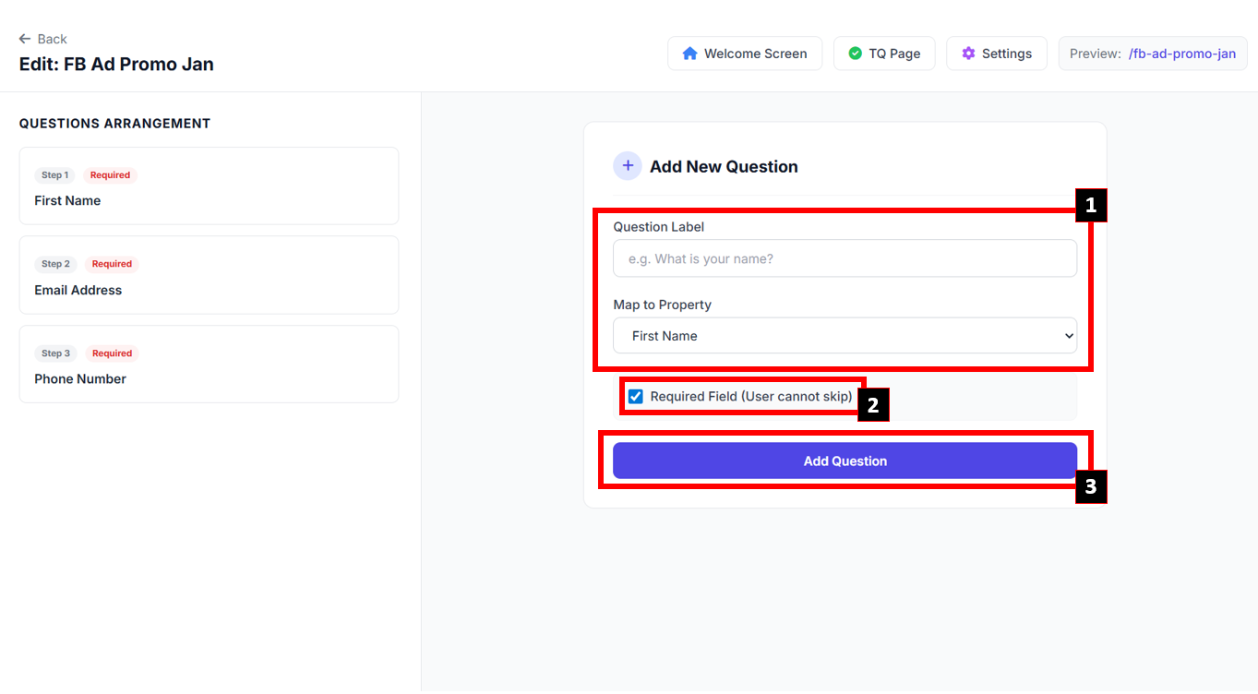1258x694 pixels.
Task: Open Settings from the top bar
Action: [x=996, y=54]
